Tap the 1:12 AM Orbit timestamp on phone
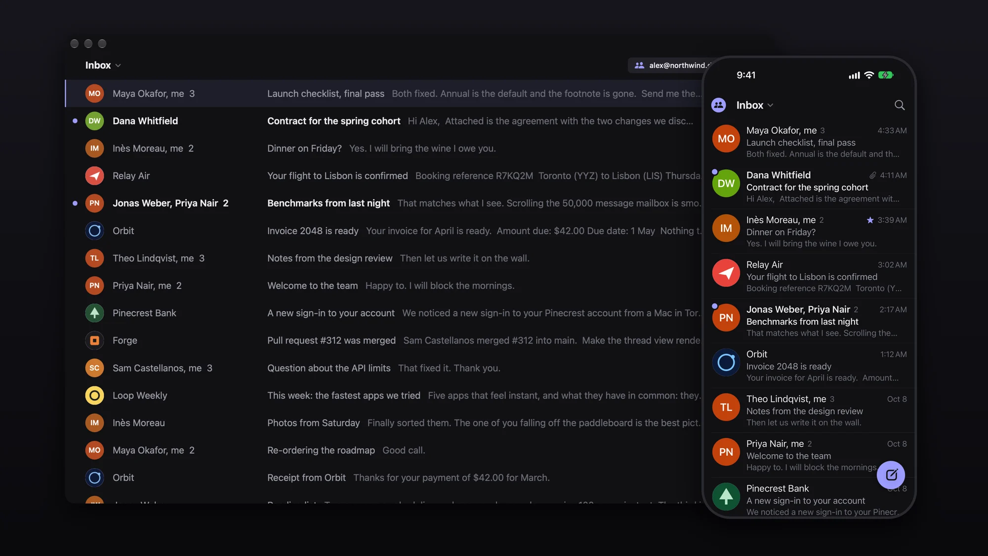 893,354
